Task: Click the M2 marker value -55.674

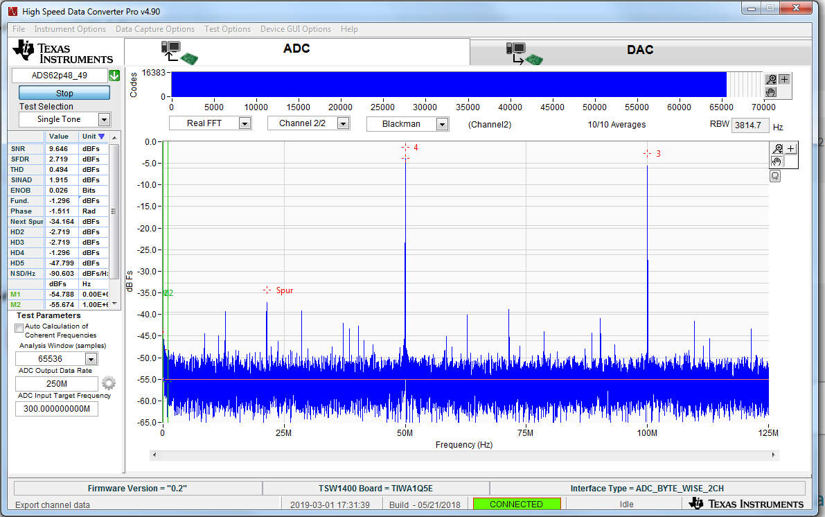Action: tap(62, 305)
